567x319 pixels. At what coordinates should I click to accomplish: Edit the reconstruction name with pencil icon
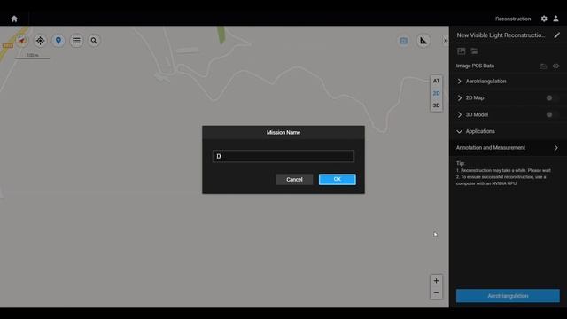pos(556,35)
